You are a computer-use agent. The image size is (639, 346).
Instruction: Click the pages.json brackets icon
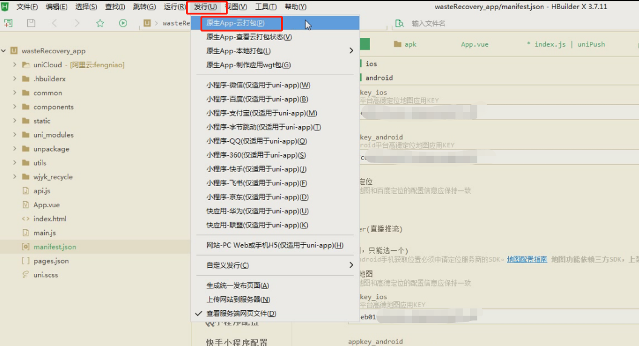[x=25, y=261]
